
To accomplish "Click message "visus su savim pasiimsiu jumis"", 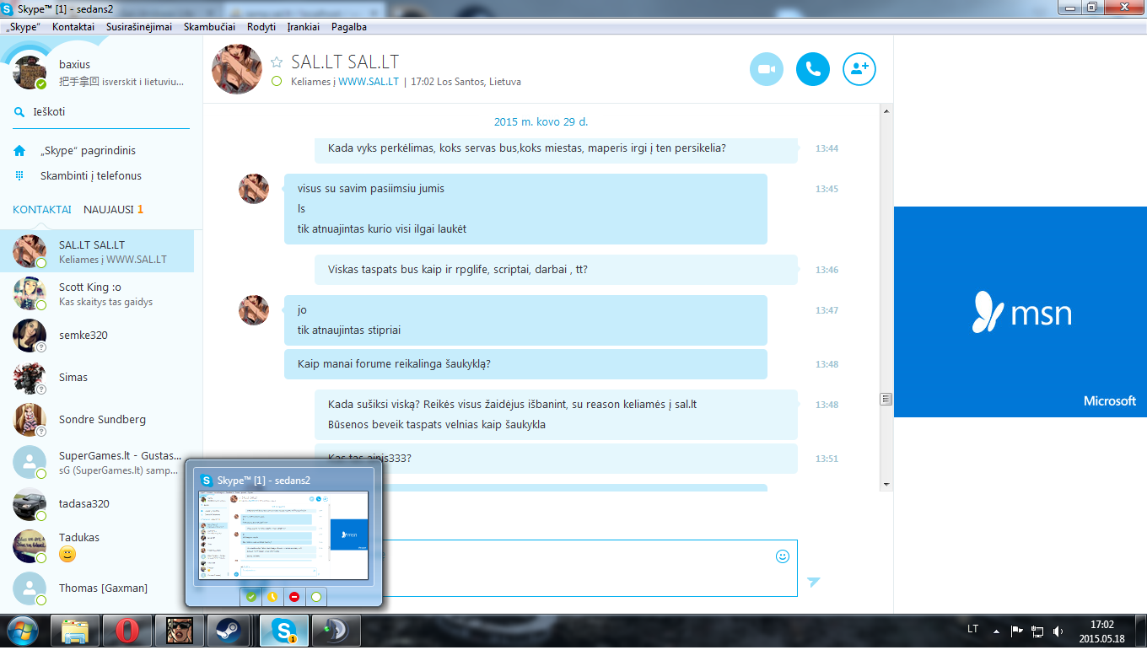I will point(371,189).
